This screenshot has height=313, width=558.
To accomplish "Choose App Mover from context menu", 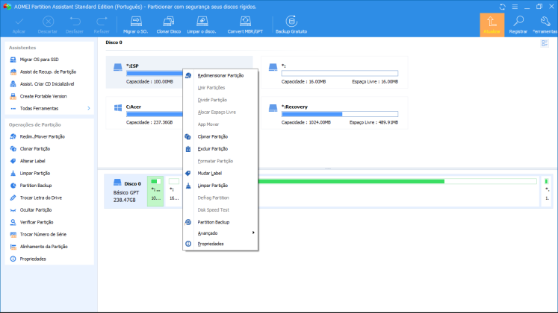I will (x=220, y=124).
